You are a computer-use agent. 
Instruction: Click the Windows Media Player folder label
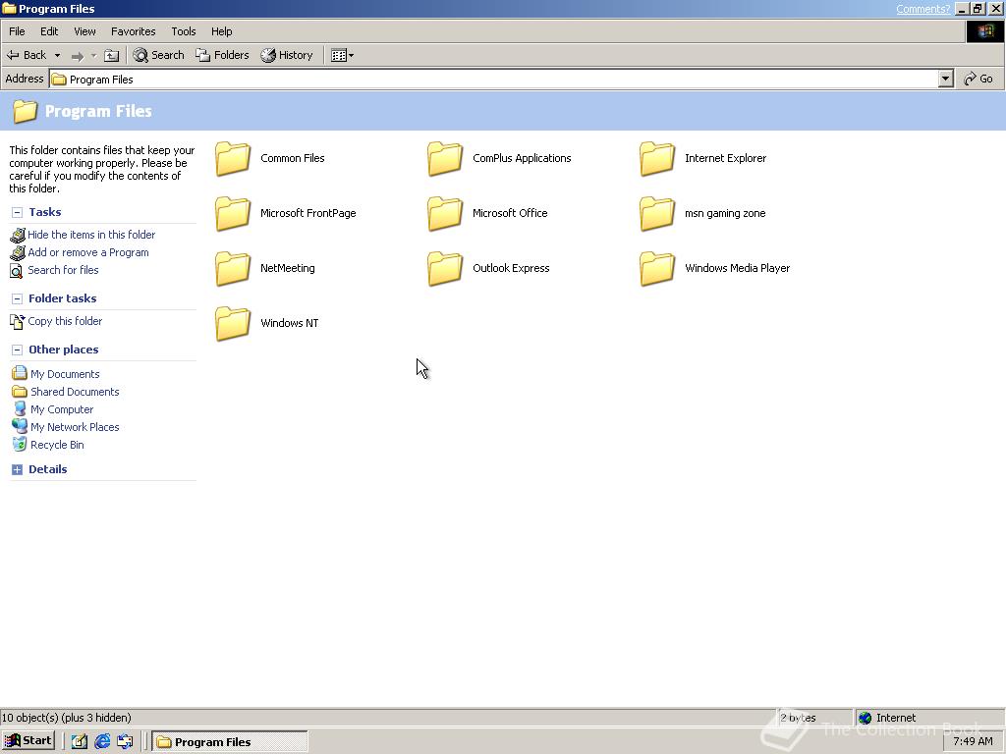[737, 269]
